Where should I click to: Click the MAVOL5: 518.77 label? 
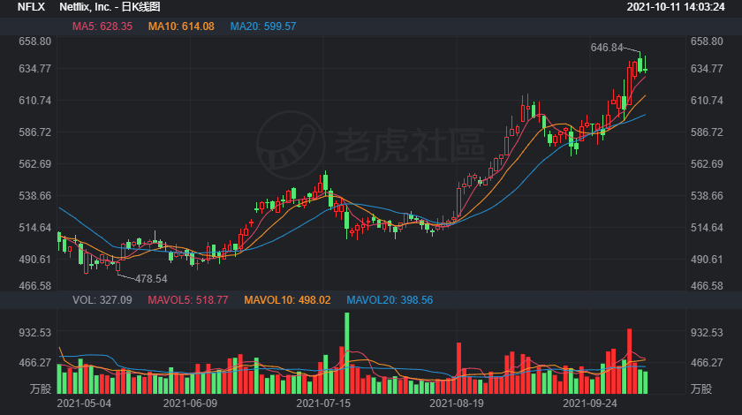point(188,300)
